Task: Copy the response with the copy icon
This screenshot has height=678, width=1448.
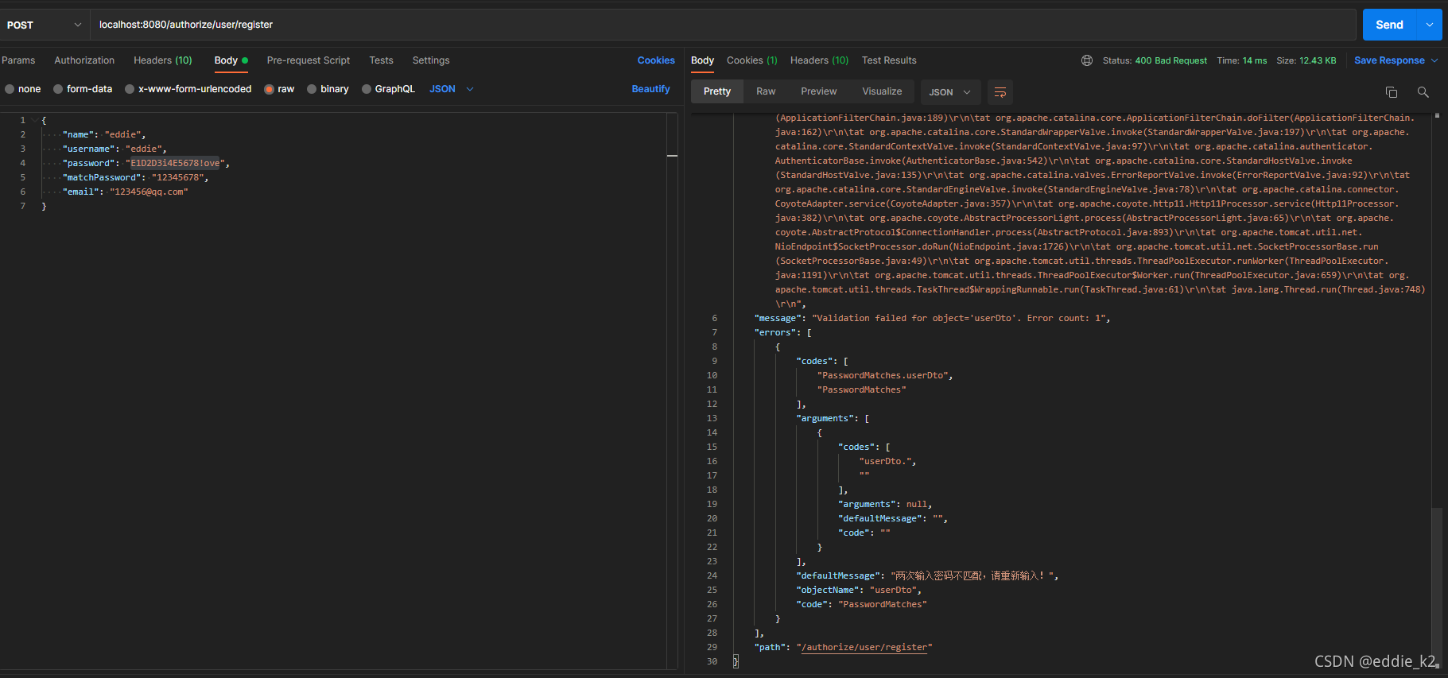Action: [x=1392, y=92]
